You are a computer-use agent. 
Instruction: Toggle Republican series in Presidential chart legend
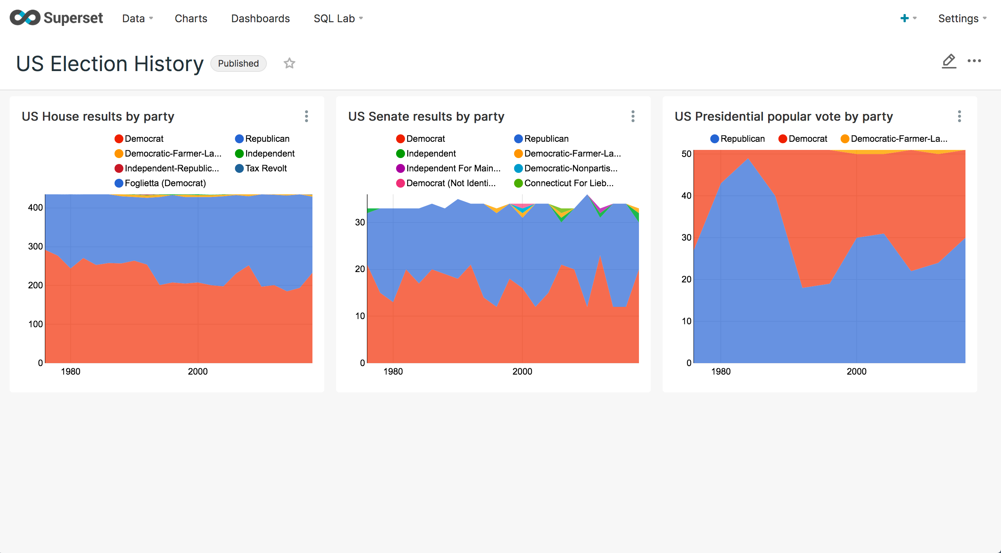(742, 139)
